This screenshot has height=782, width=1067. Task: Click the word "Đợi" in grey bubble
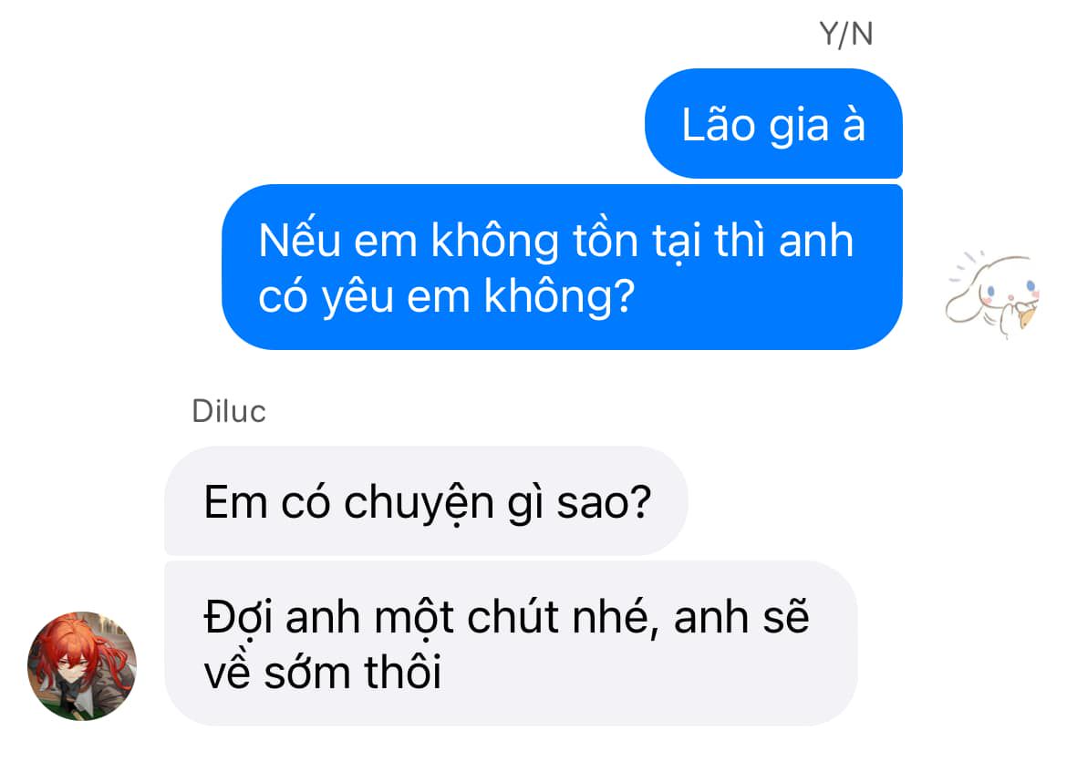(239, 619)
